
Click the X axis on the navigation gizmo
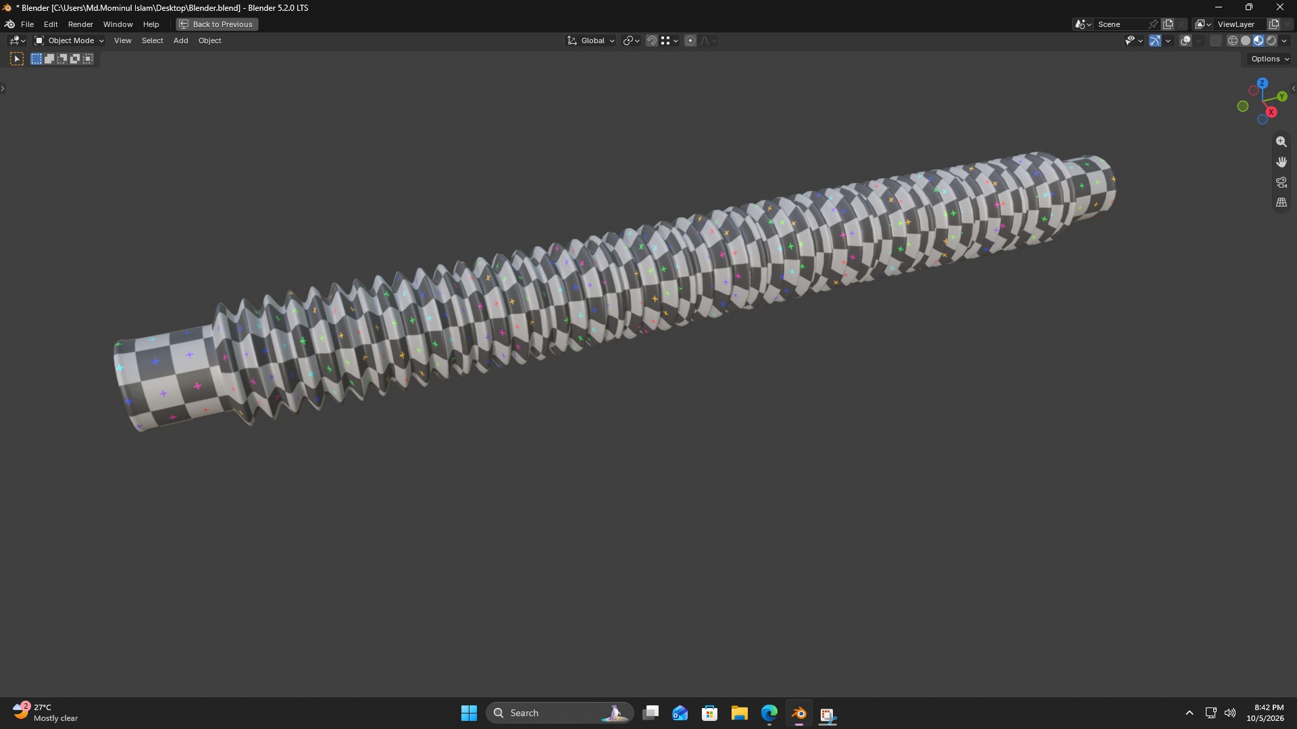(x=1271, y=112)
